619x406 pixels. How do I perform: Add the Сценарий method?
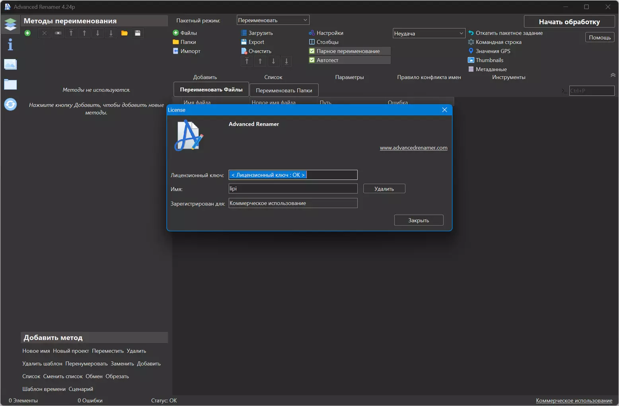coord(81,389)
